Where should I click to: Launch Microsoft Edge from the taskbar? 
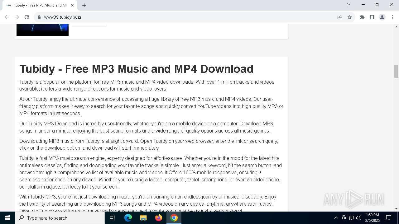click(128, 218)
